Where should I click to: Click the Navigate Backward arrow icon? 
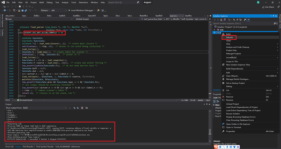[x=4, y=10]
